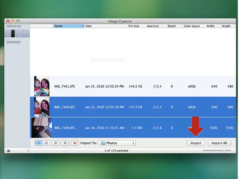Screen dimensions: 239x179
Task: Select the iPhone device in sidebar
Action: 16,33
